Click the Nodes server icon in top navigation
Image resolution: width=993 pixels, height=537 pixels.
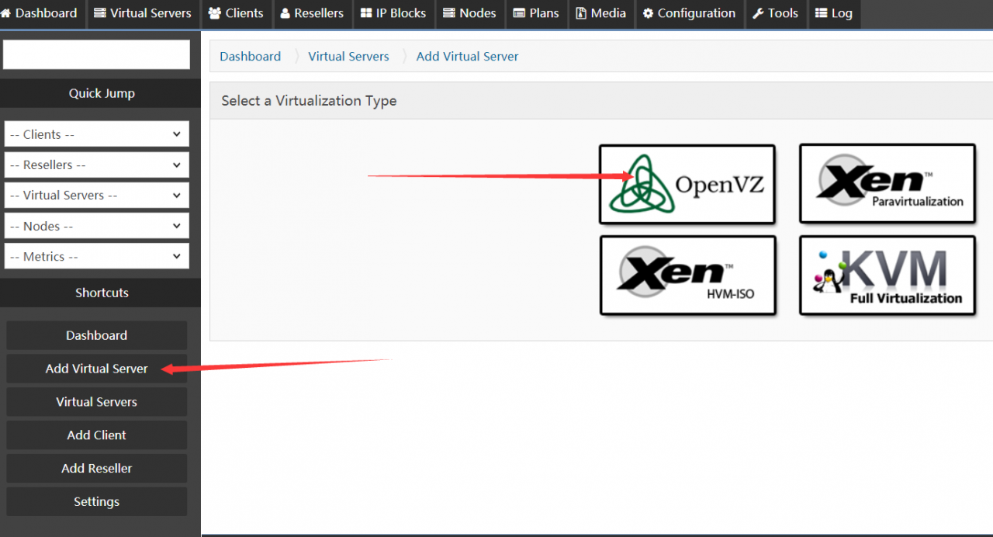[x=449, y=13]
